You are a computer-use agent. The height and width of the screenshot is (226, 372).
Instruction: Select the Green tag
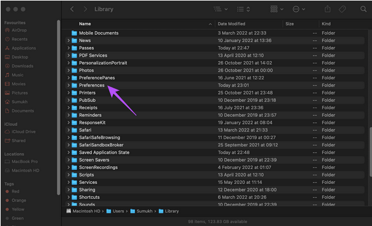point(14,218)
